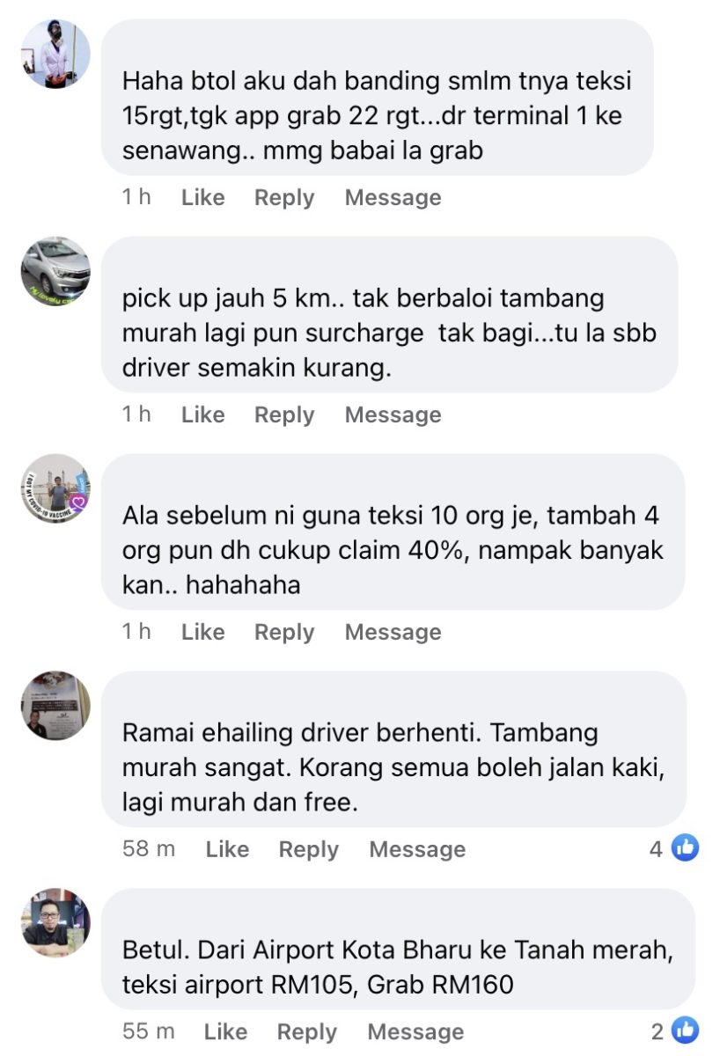The image size is (720, 1056).
Task: Message the author of the senawang comment
Action: (x=393, y=198)
